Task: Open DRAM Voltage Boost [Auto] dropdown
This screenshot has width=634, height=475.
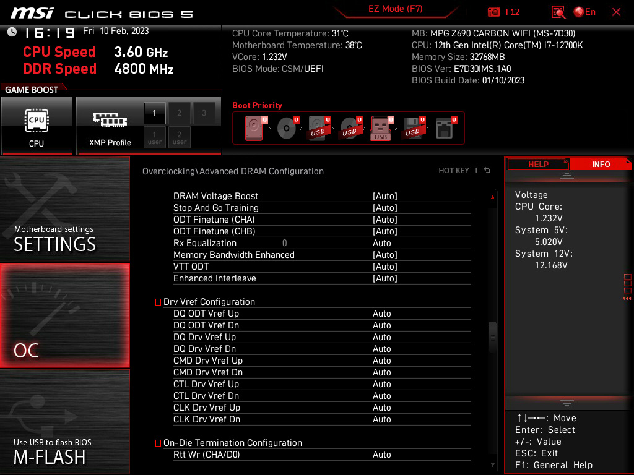Action: (x=385, y=196)
